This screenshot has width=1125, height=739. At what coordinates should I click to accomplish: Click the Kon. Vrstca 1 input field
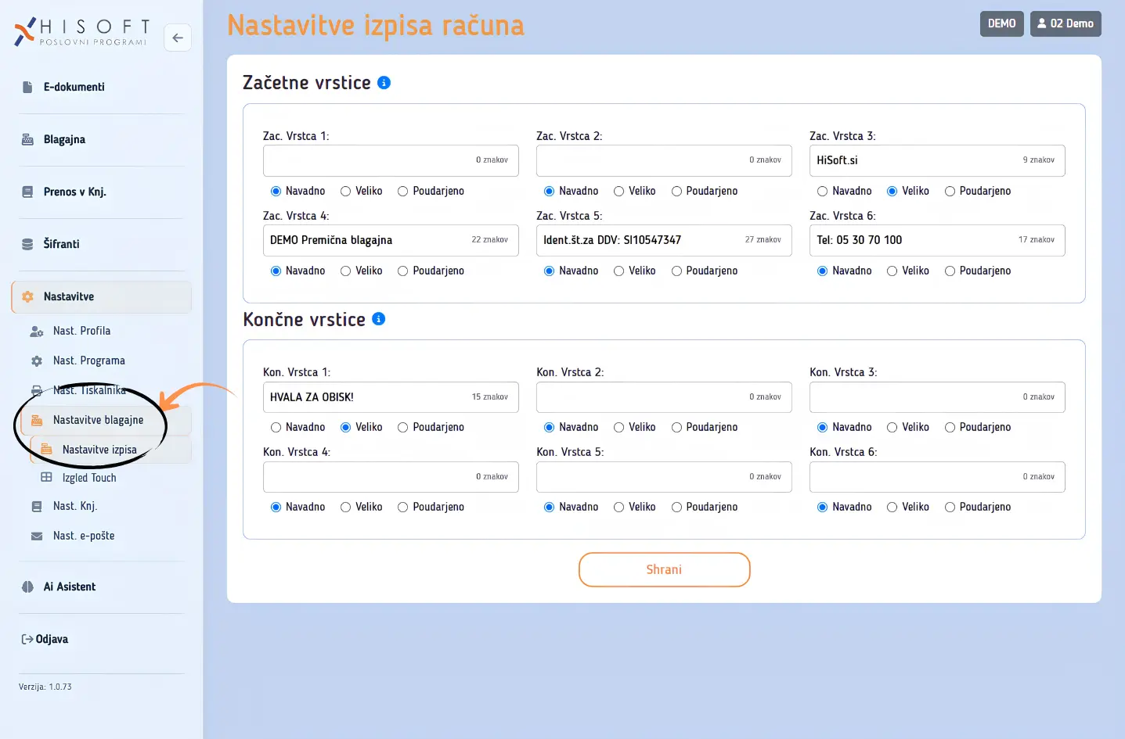coord(391,396)
